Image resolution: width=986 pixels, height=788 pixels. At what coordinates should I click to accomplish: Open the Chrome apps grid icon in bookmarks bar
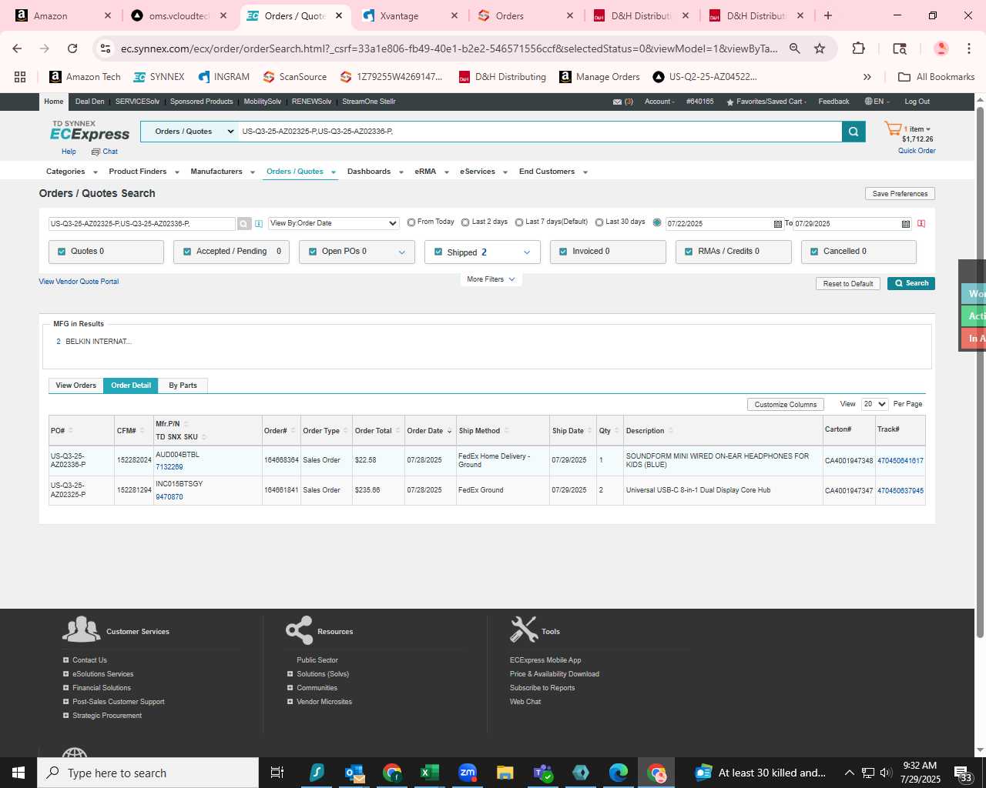pyautogui.click(x=20, y=77)
